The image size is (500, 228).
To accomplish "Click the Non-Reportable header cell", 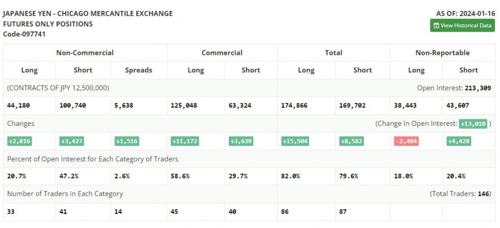I will click(443, 53).
